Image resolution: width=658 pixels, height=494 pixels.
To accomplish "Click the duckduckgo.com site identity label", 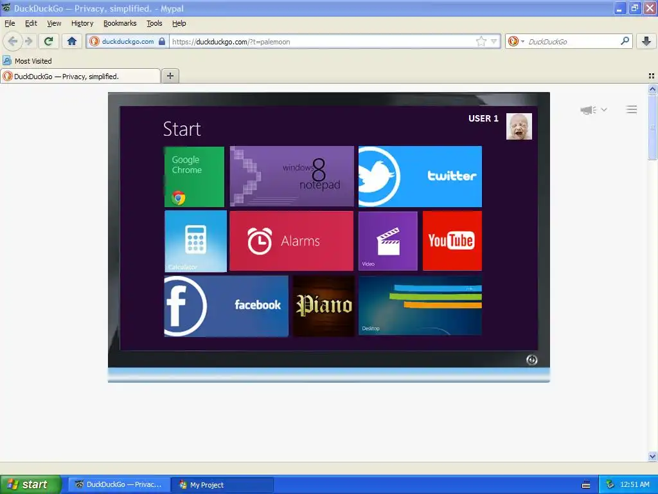I will 128,41.
